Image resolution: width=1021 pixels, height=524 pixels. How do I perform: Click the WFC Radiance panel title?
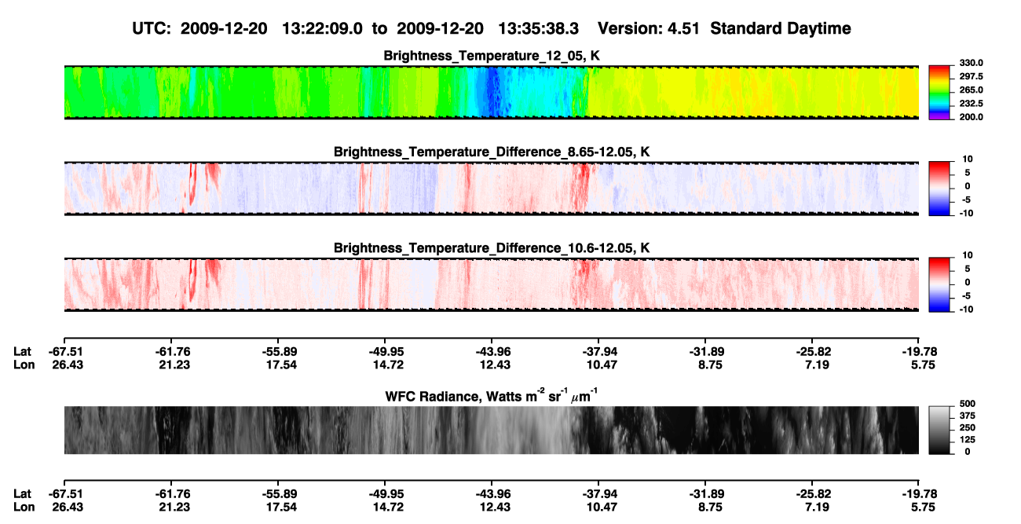point(492,395)
